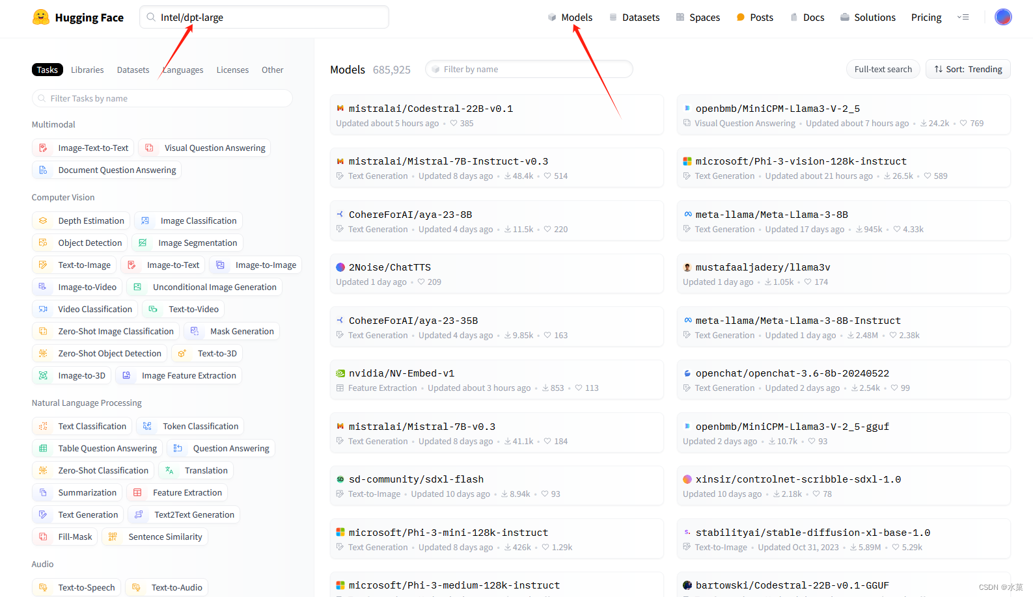Click the Image-to-Video task icon
The image size is (1033, 597).
(43, 287)
